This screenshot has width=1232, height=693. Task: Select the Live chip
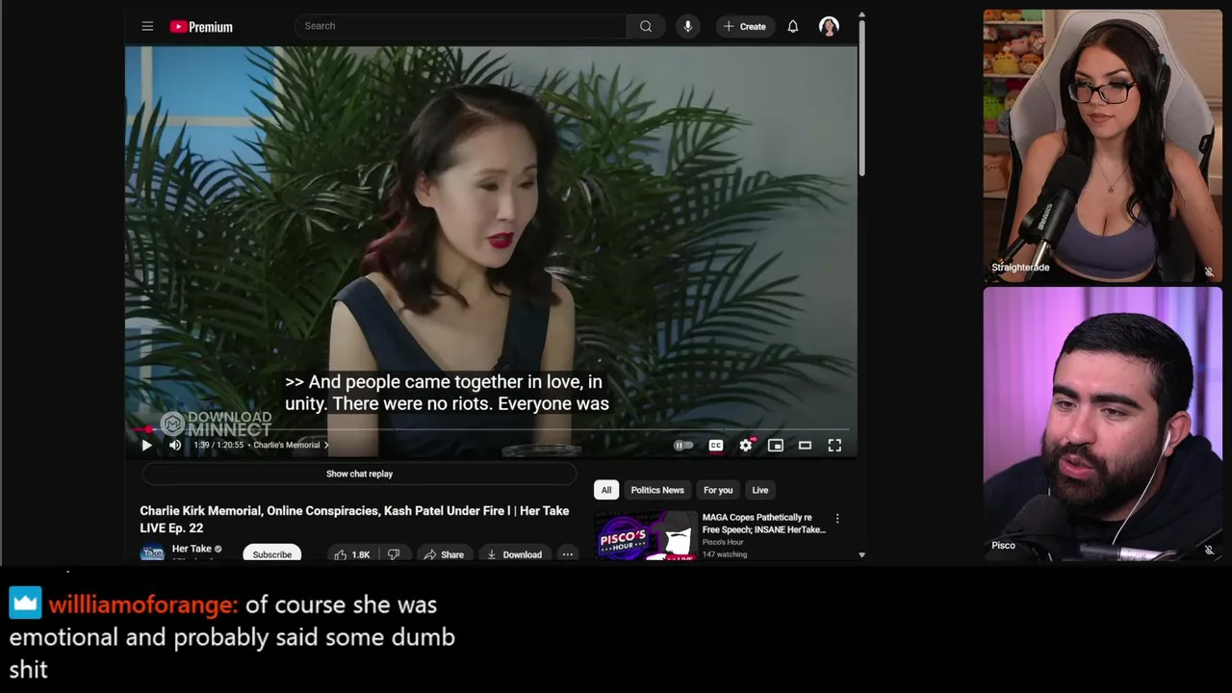point(760,490)
